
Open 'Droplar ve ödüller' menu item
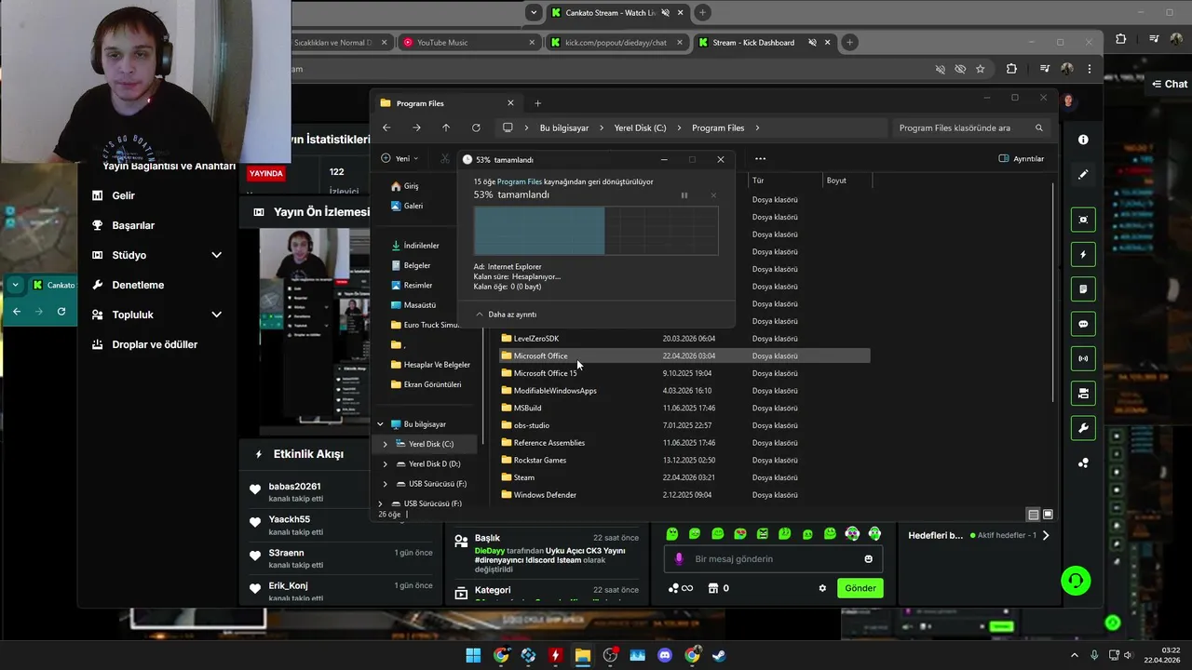(x=155, y=344)
